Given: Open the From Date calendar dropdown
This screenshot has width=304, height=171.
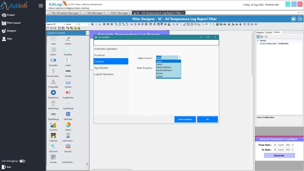Looking at the screenshot, I should click(292, 145).
